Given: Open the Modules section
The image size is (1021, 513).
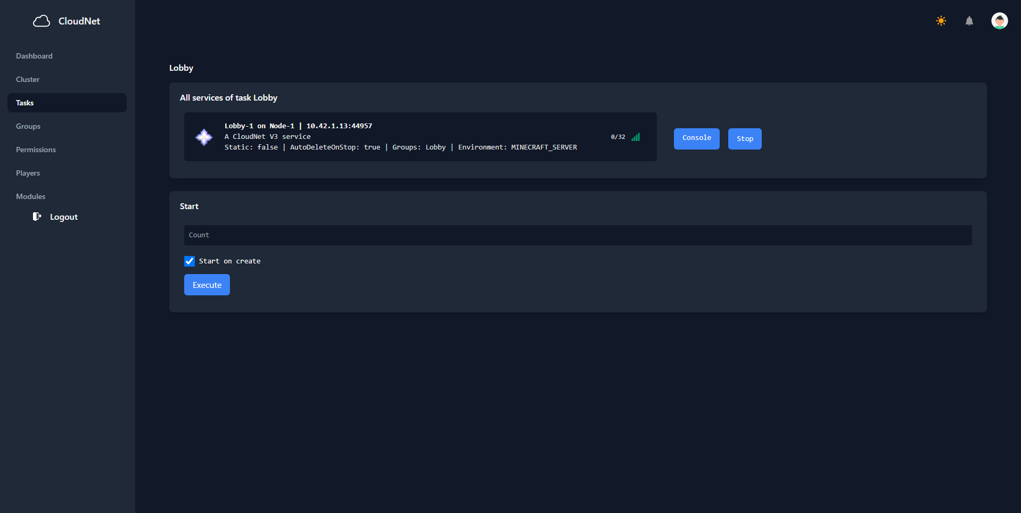Looking at the screenshot, I should coord(30,196).
